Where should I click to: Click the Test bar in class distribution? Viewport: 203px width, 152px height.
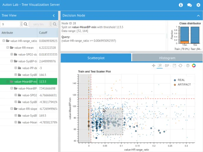(195, 35)
